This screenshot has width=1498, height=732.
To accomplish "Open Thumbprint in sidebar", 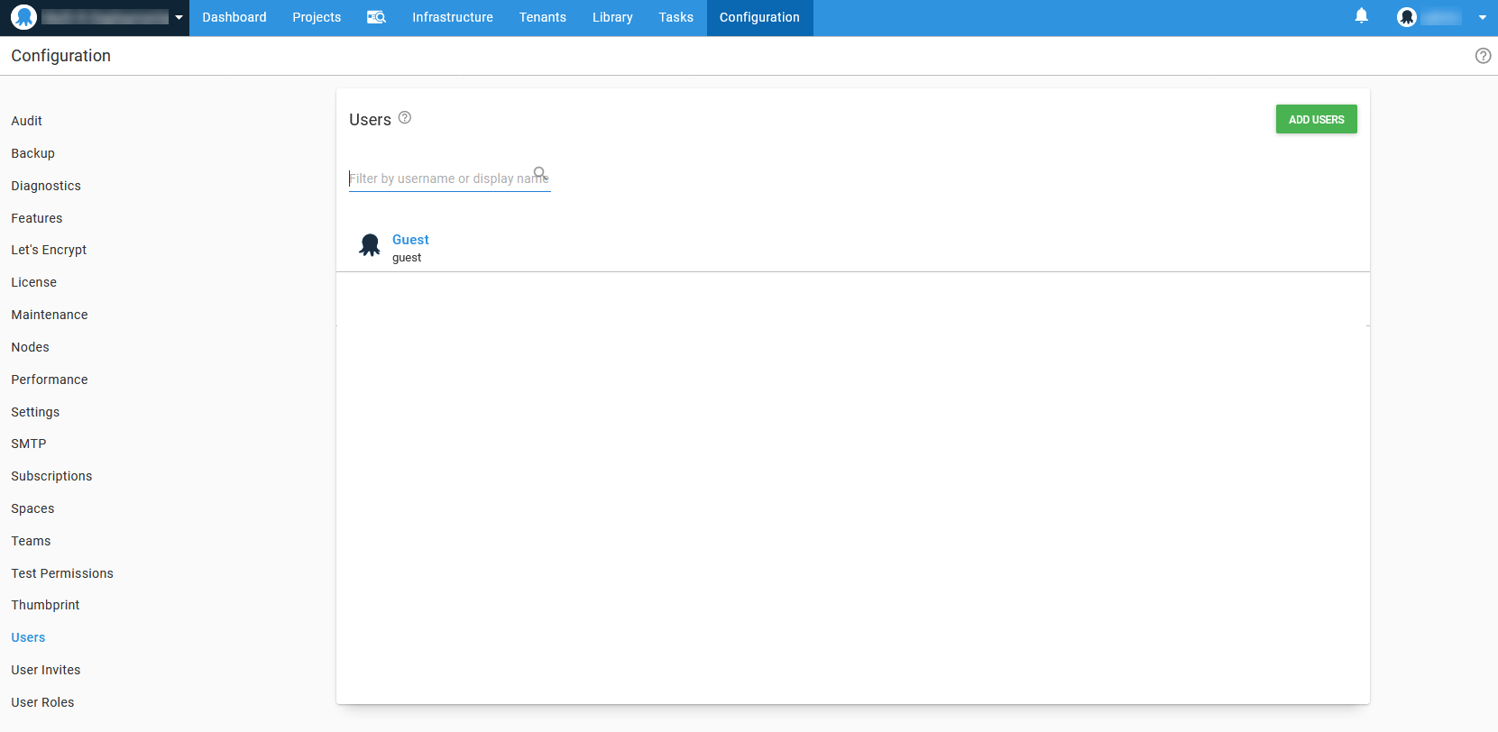I will pyautogui.click(x=45, y=605).
